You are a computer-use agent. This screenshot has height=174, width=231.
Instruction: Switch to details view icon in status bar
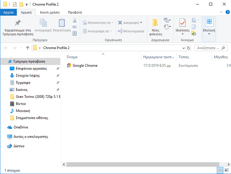(x=220, y=170)
